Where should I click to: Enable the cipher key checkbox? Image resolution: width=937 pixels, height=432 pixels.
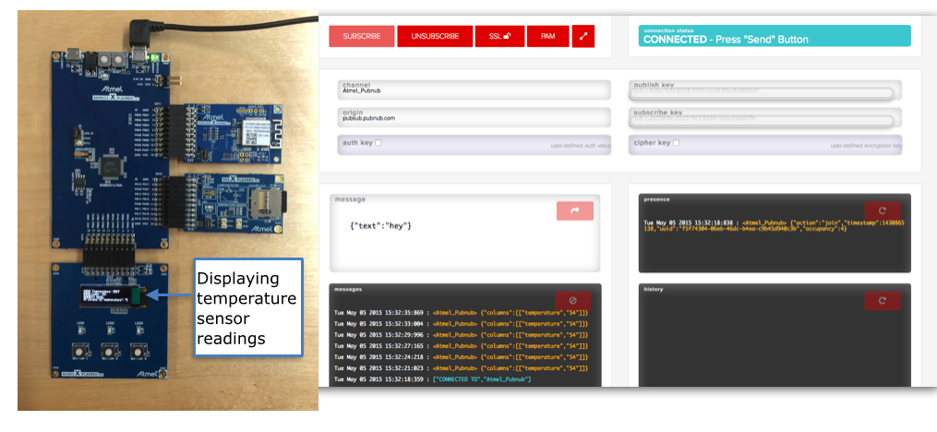click(x=677, y=143)
